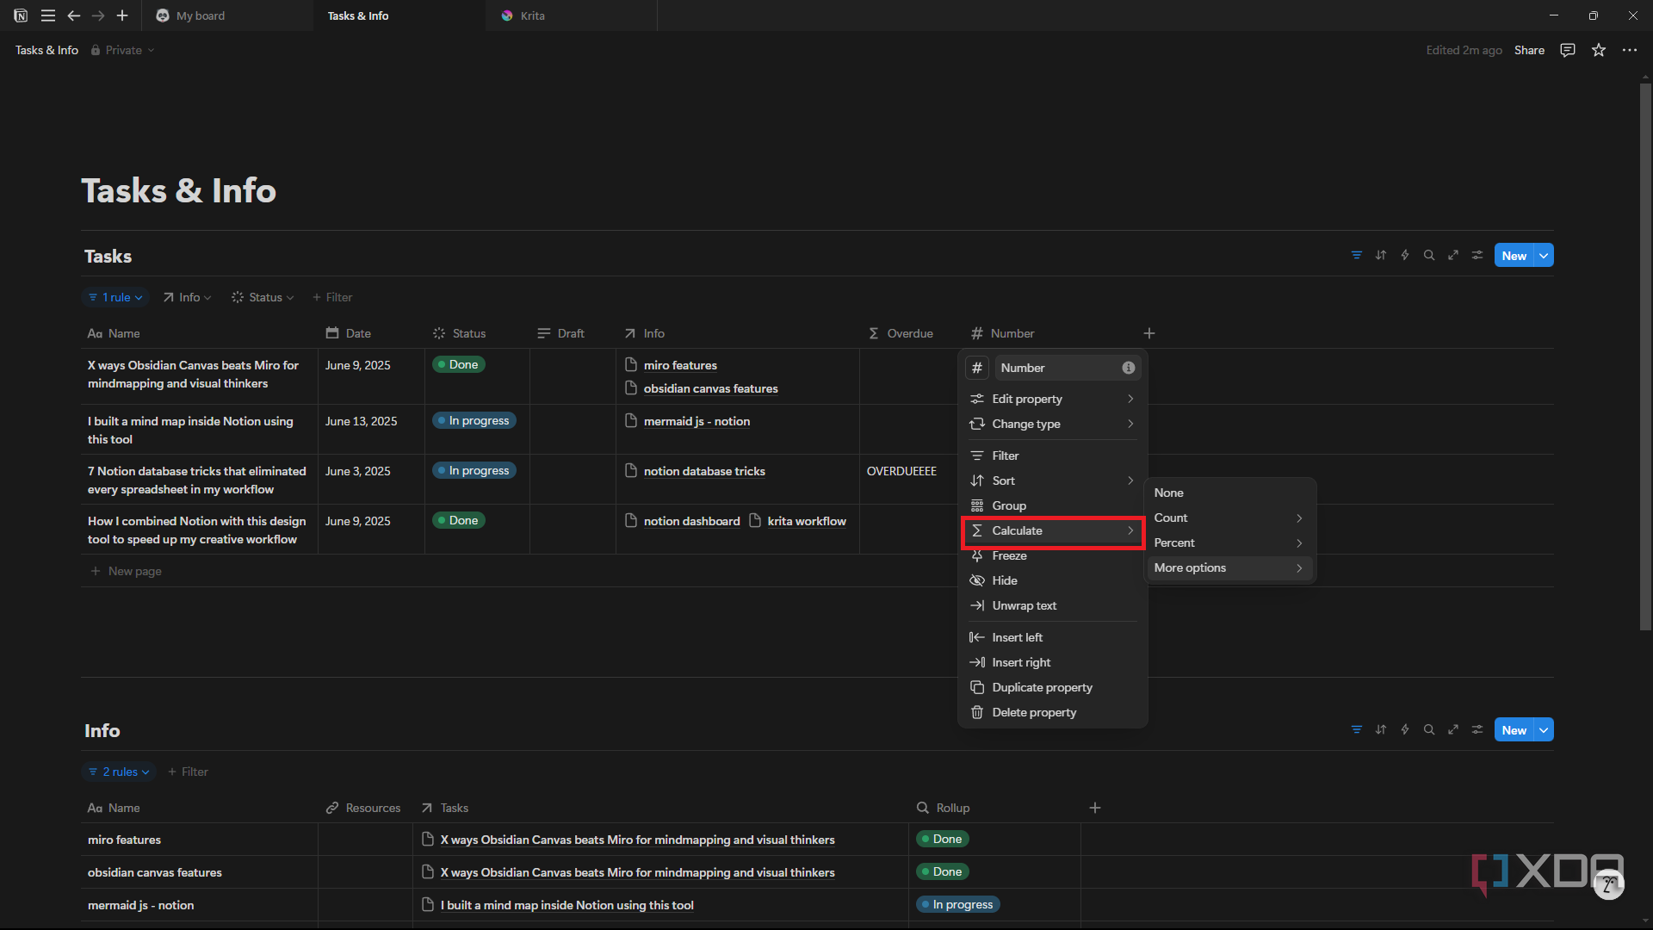This screenshot has height=930, width=1653.
Task: Click Hide in property menu
Action: pyautogui.click(x=1052, y=580)
